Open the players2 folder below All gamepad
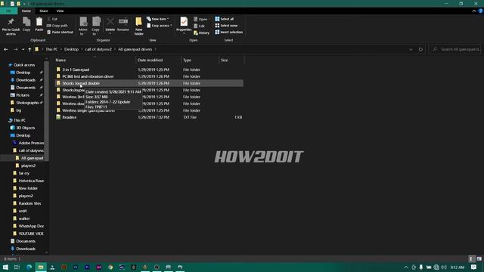Screen dimensions: 484x272 point(28,166)
